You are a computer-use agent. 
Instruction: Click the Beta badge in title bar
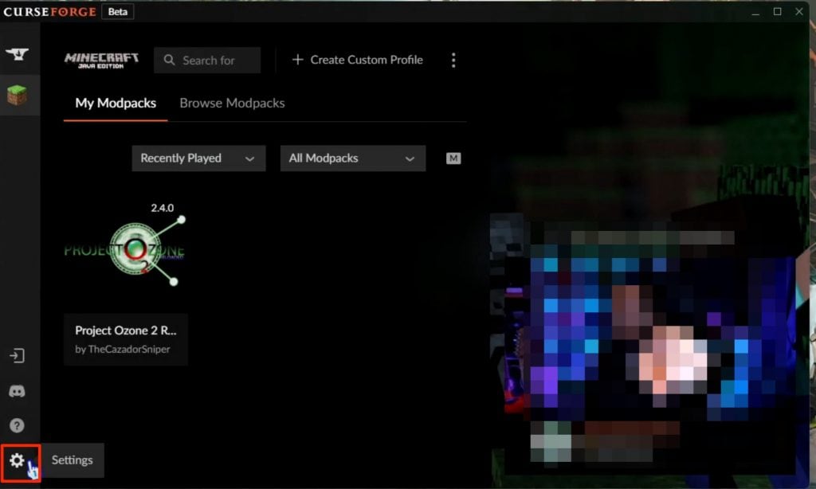[x=118, y=12]
